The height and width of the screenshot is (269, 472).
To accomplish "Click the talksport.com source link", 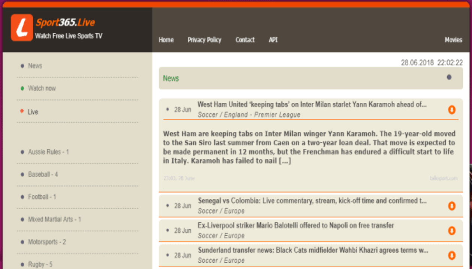I will (444, 178).
